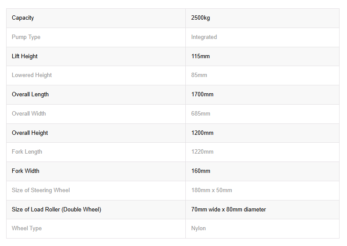Screen dimensions: 347x246
Task: Select the 2500kg value cell
Action: coord(262,18)
